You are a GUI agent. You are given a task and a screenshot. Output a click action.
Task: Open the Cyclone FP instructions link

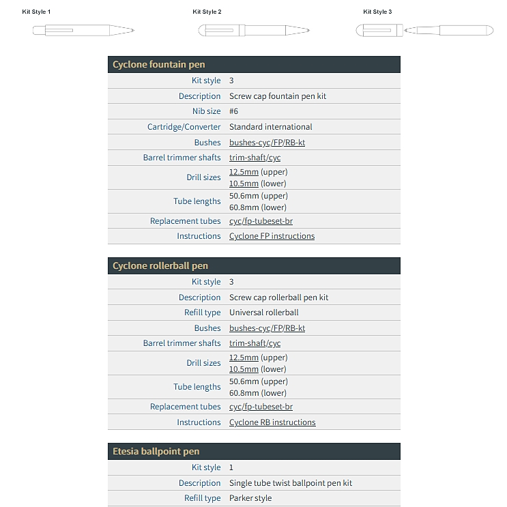click(x=272, y=236)
